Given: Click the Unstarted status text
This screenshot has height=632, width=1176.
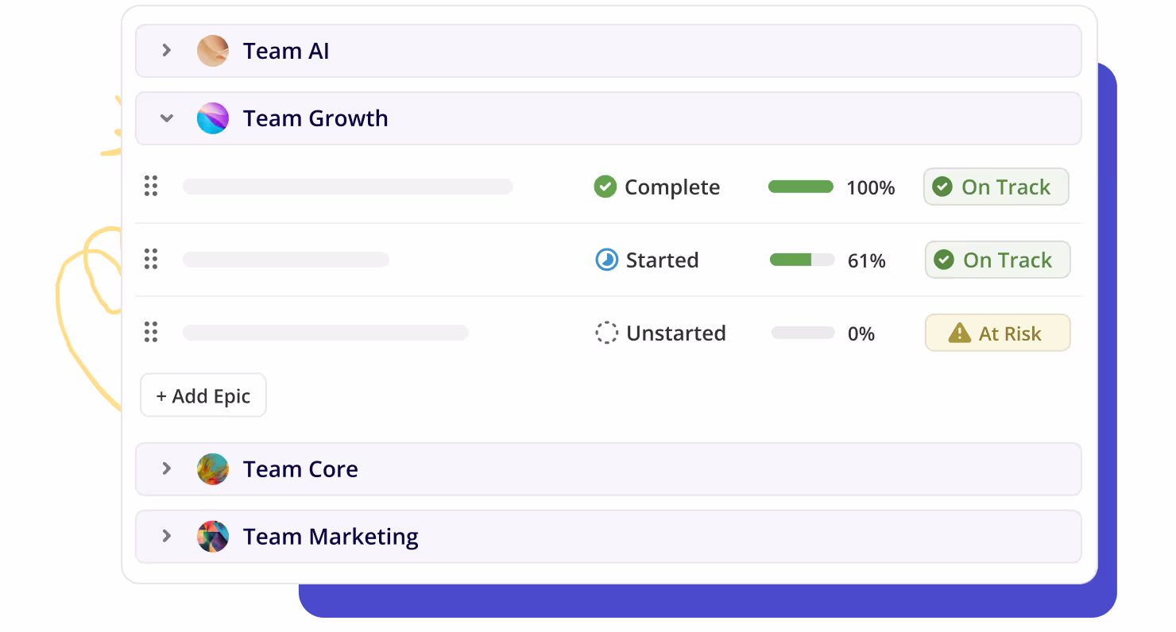Looking at the screenshot, I should [x=676, y=333].
